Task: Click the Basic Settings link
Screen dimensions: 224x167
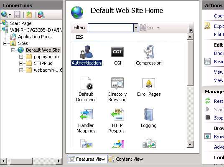Action: tap(219, 62)
